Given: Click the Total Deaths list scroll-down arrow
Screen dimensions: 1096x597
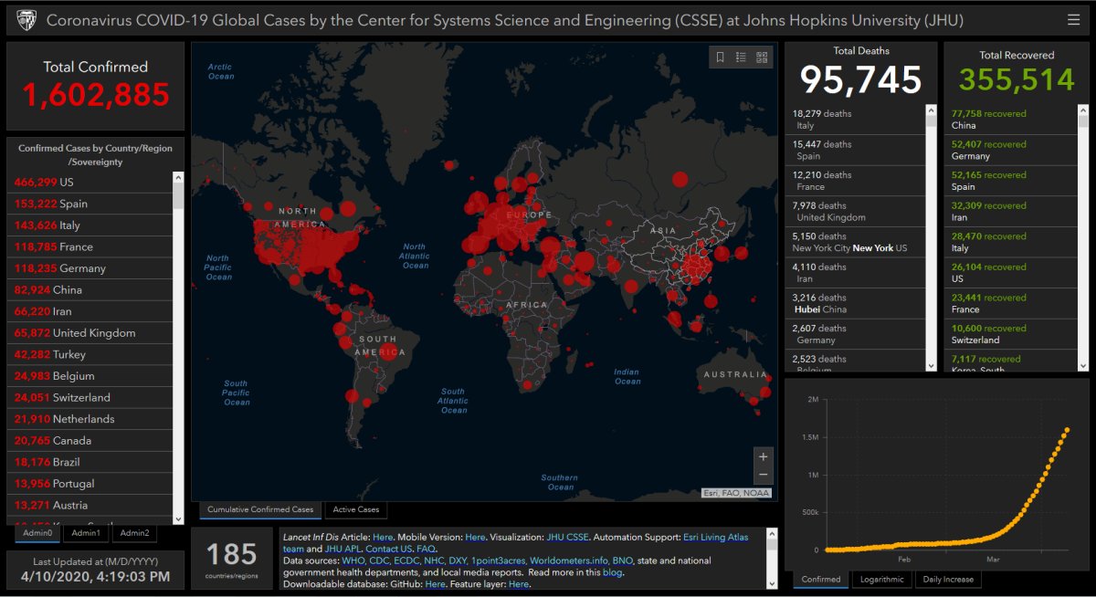Looking at the screenshot, I should [931, 365].
